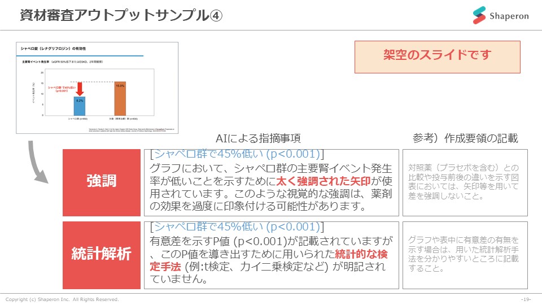Click the grey guideline text starting 対照薬（プラセボを含む）
Screen dimensions: 542x305
point(463,182)
